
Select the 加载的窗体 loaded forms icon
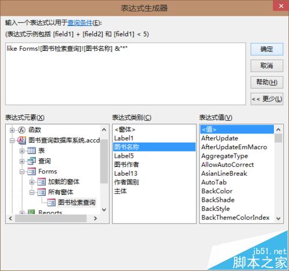pos(42,182)
